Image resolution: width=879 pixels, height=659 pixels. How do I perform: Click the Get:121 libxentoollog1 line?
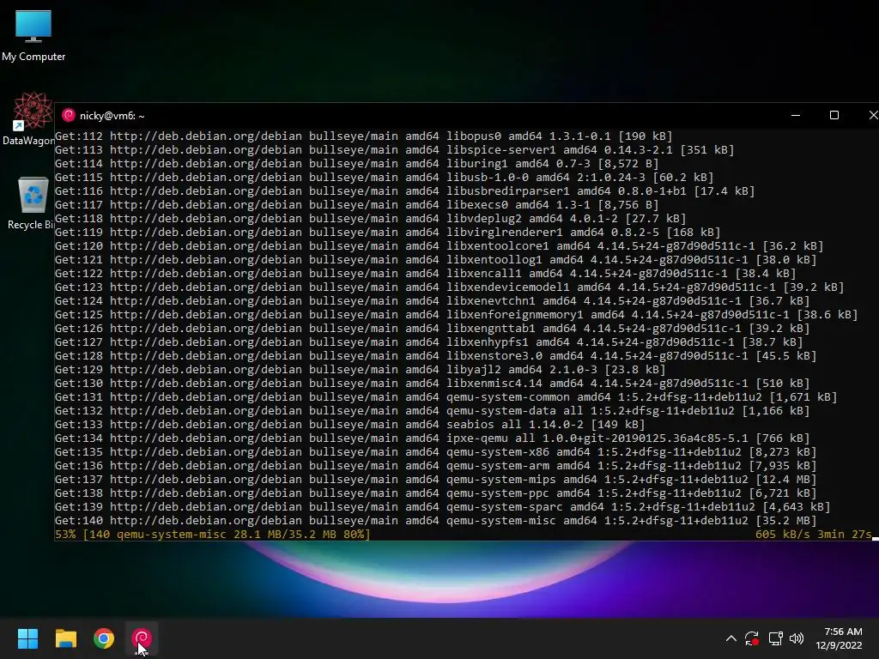pos(435,259)
